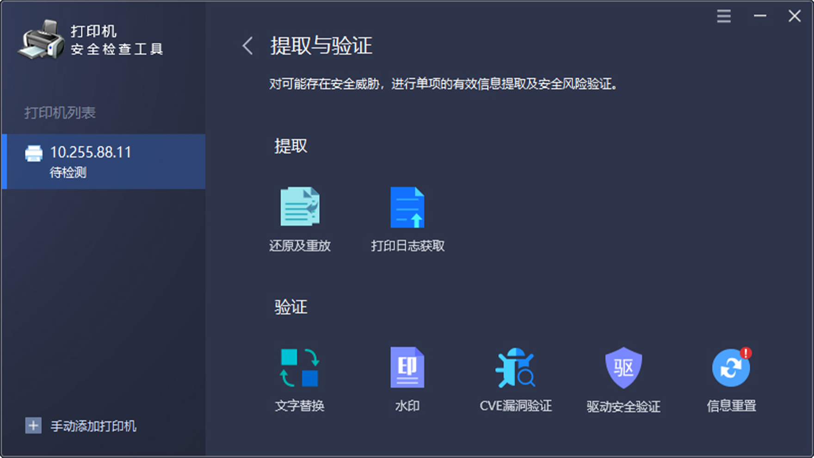
Task: Click the 提取 section heading
Action: [291, 146]
